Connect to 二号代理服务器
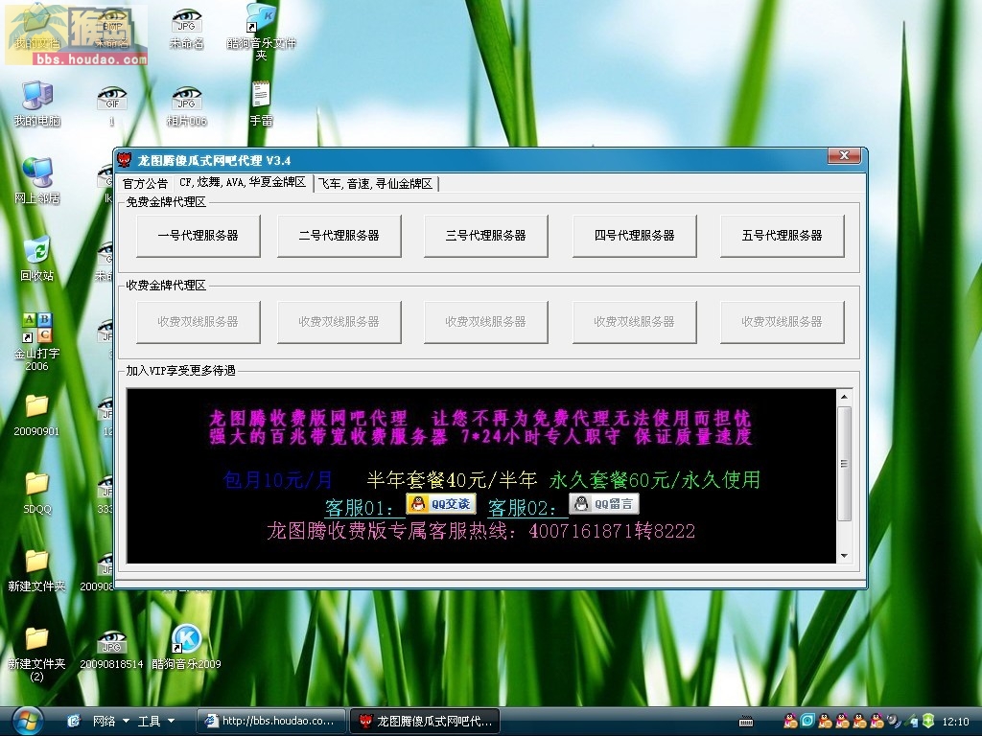The height and width of the screenshot is (736, 982). 339,236
